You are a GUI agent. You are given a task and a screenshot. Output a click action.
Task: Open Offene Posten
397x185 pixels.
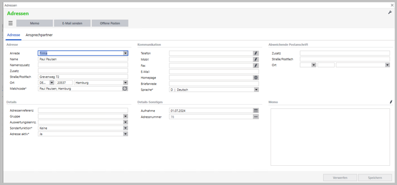pos(110,23)
